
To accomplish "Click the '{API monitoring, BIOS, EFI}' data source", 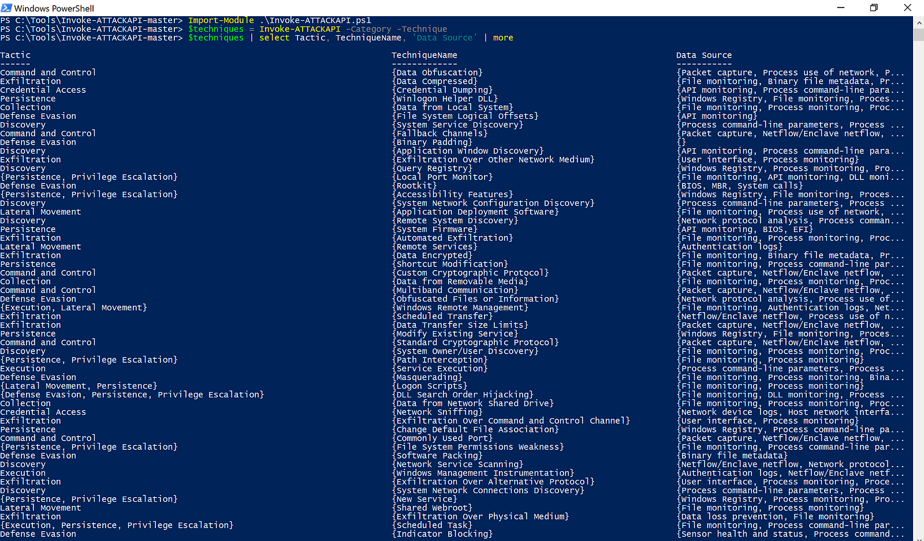I will point(745,229).
